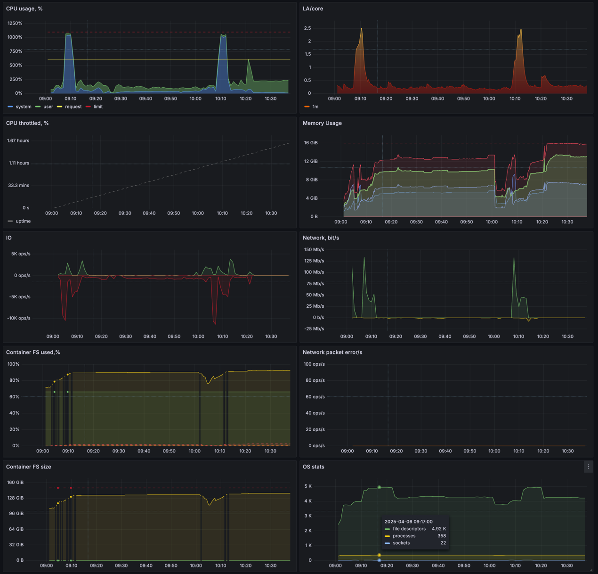Click the blue color swatch beside 'system' legend
The width and height of the screenshot is (598, 574).
coord(10,107)
